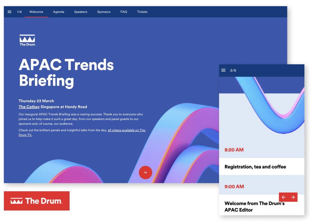Click the 2/6 page counter in mobile
Image resolution: width=312 pixels, height=223 pixels.
point(233,70)
